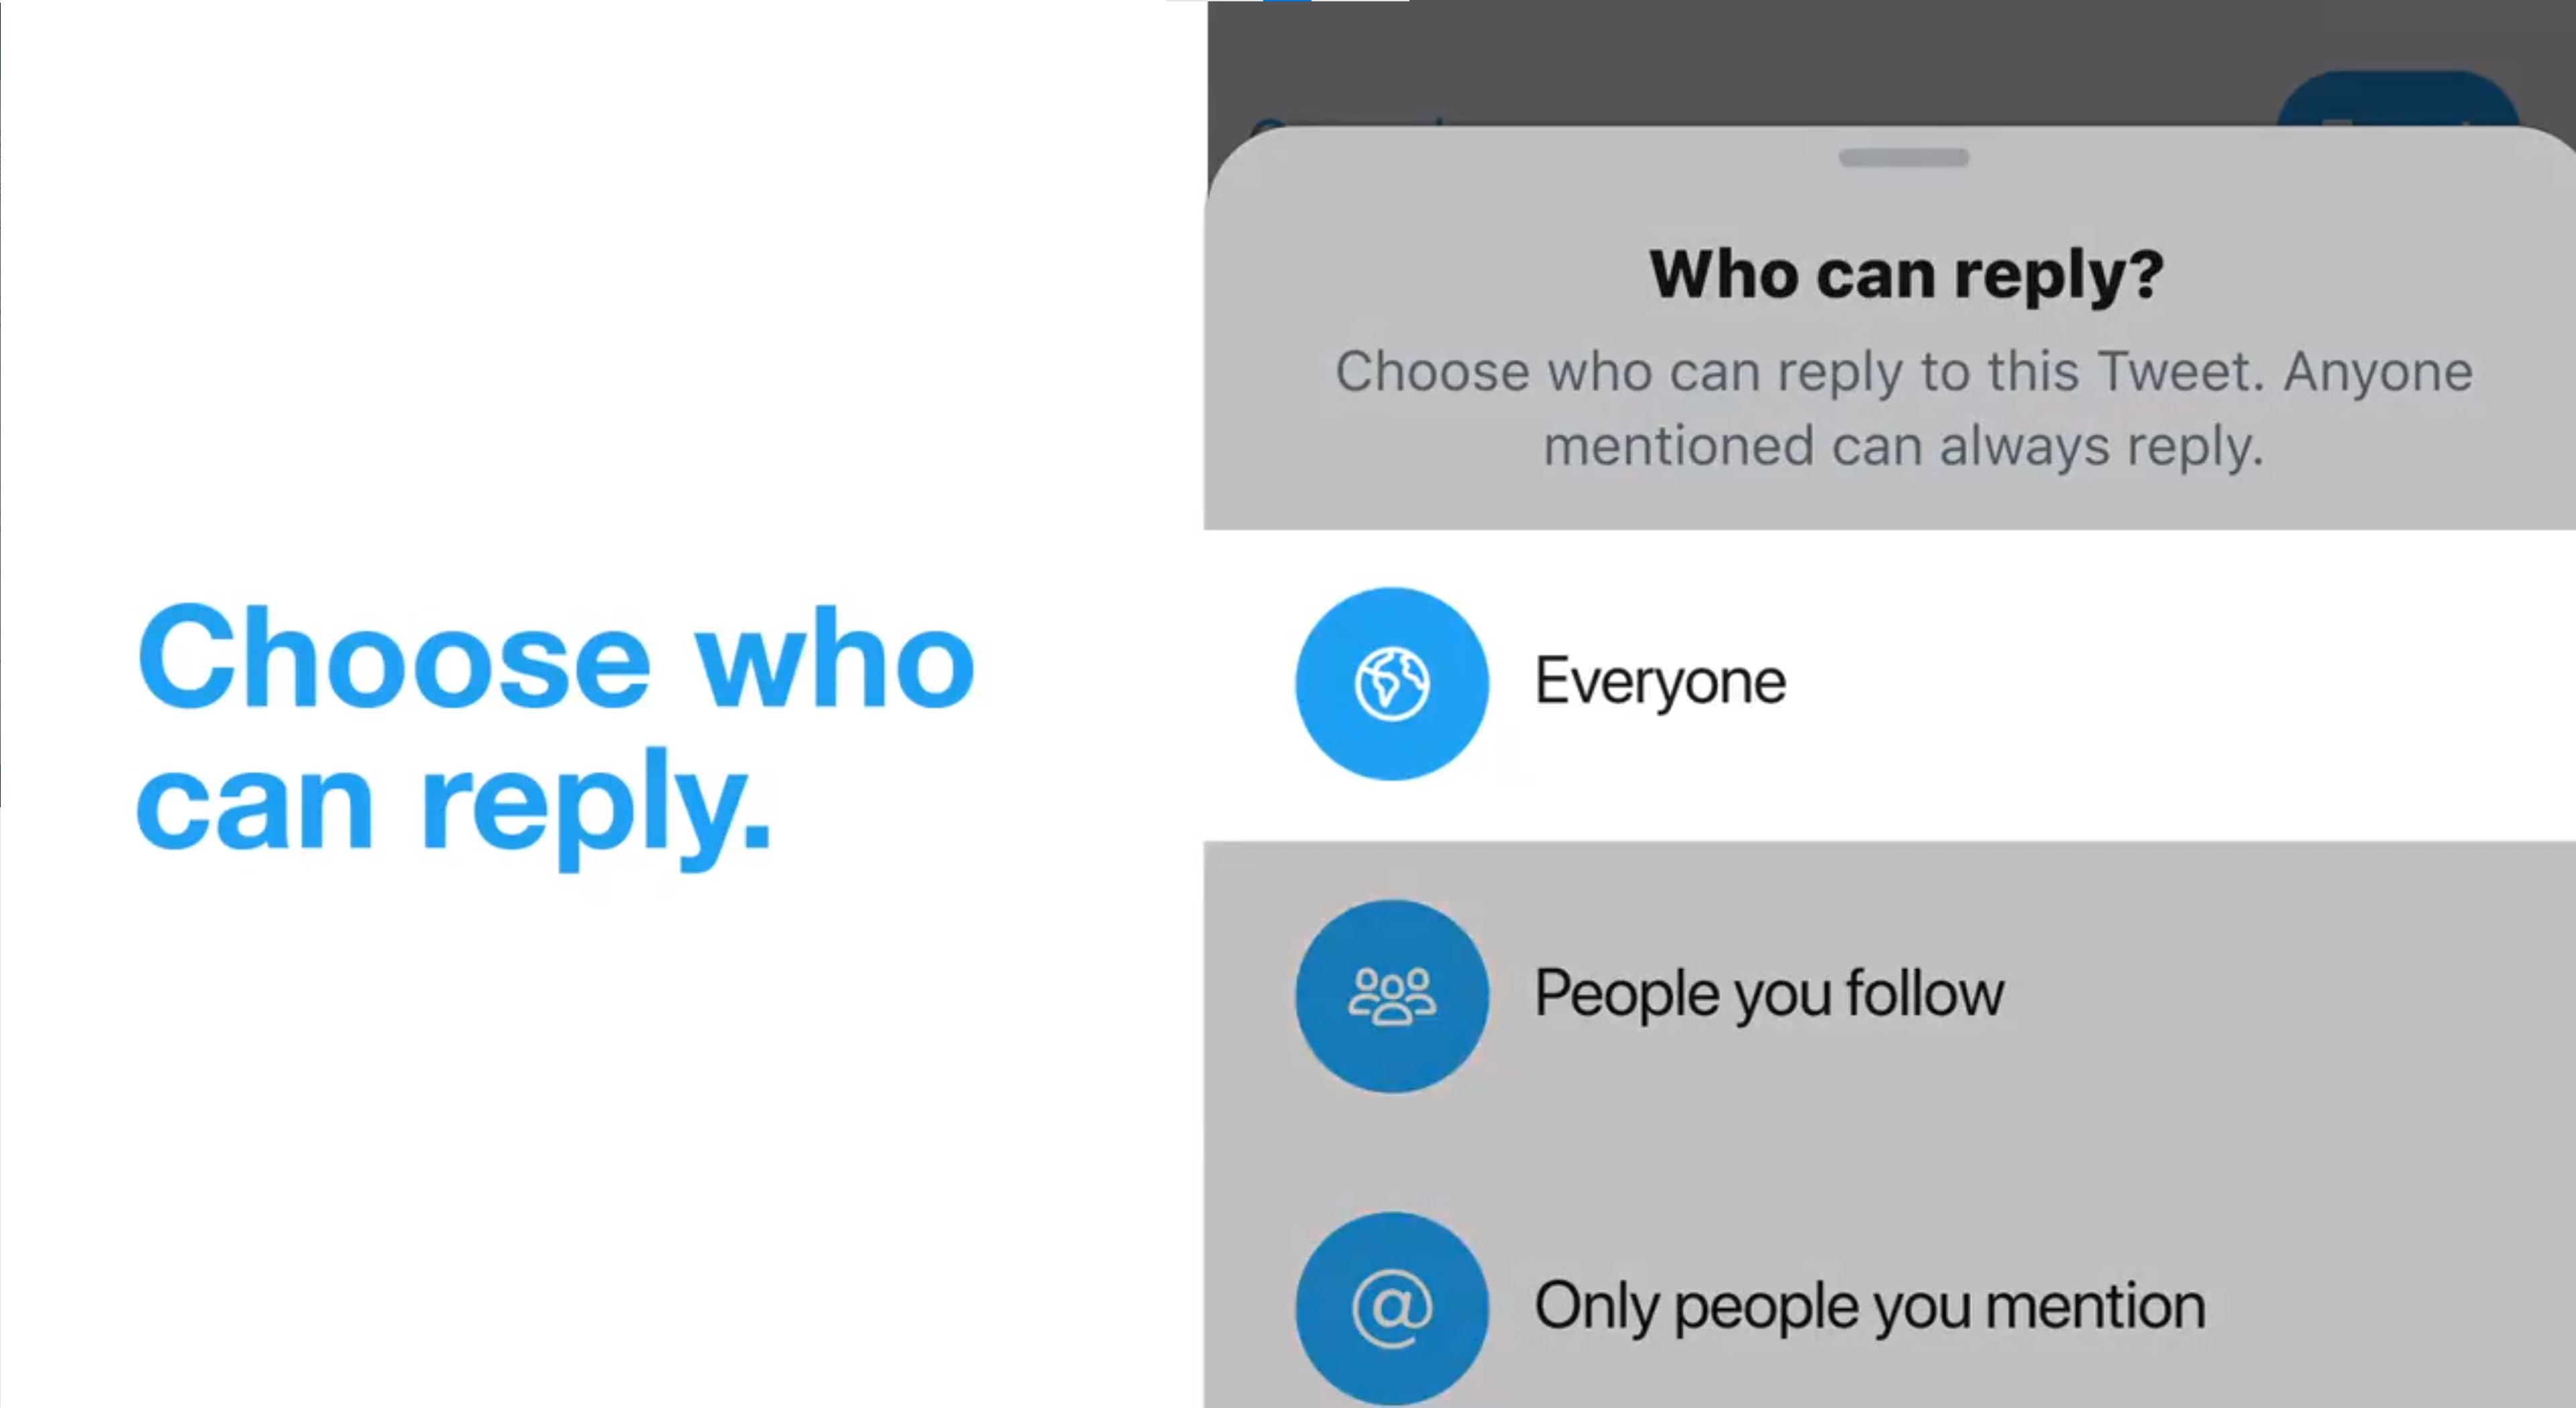
Task: Tap the people-group icon beside People you follow
Action: tap(1391, 996)
